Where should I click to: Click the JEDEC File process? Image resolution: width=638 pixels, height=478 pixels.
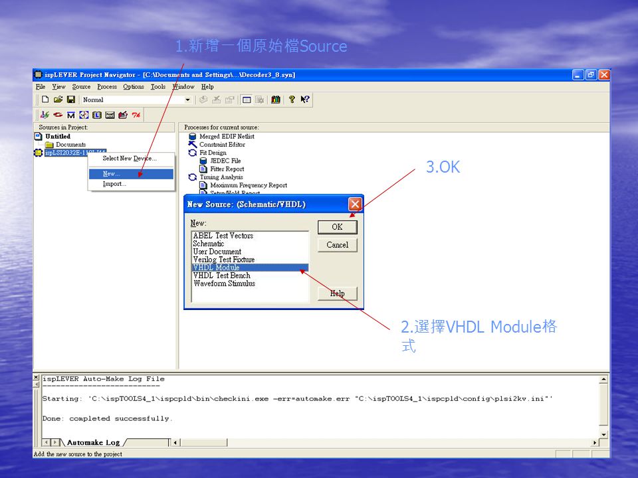[x=225, y=161]
